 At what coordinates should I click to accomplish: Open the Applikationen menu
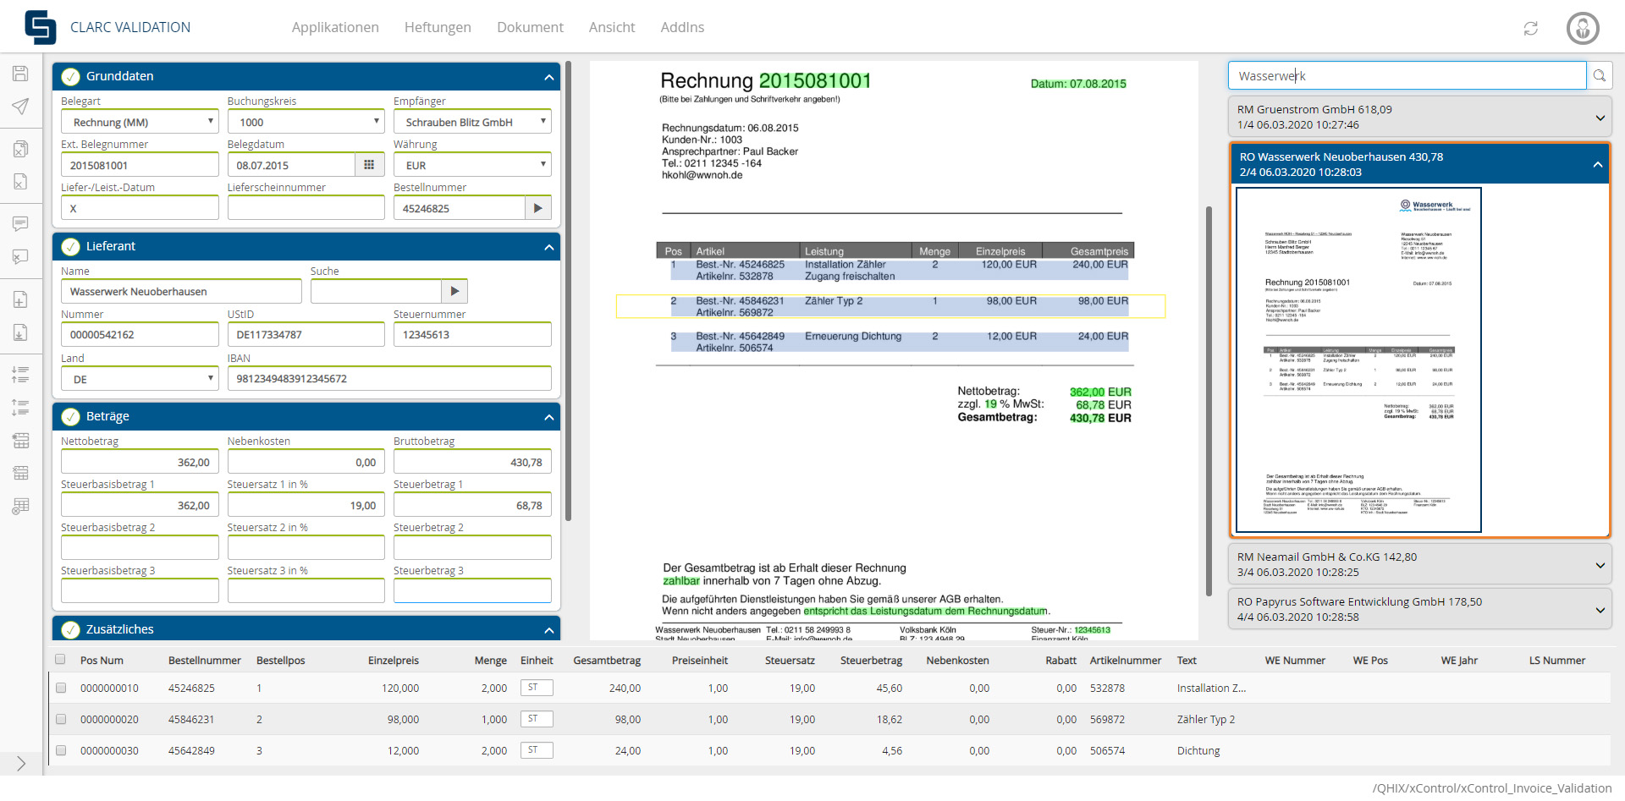point(335,27)
